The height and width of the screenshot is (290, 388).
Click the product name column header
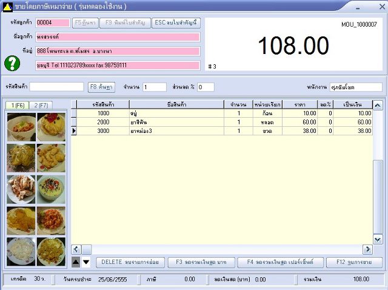[x=176, y=105]
